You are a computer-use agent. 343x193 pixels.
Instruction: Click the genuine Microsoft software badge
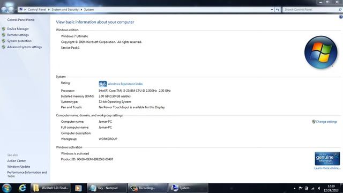tap(327, 159)
